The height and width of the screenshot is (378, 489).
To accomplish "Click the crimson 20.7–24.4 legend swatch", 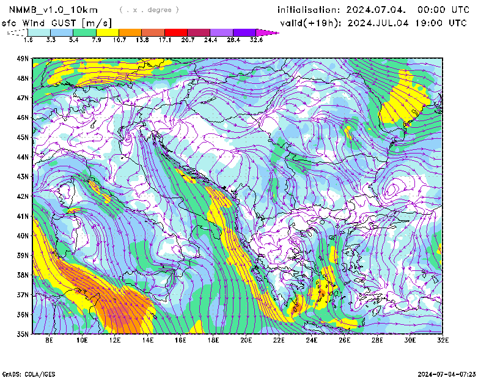I will point(199,32).
